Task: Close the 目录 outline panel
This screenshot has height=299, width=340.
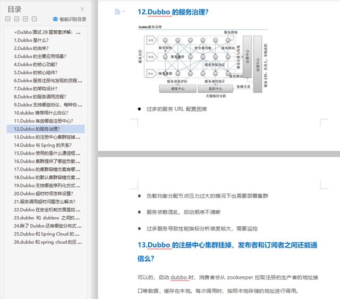Action: [82, 9]
